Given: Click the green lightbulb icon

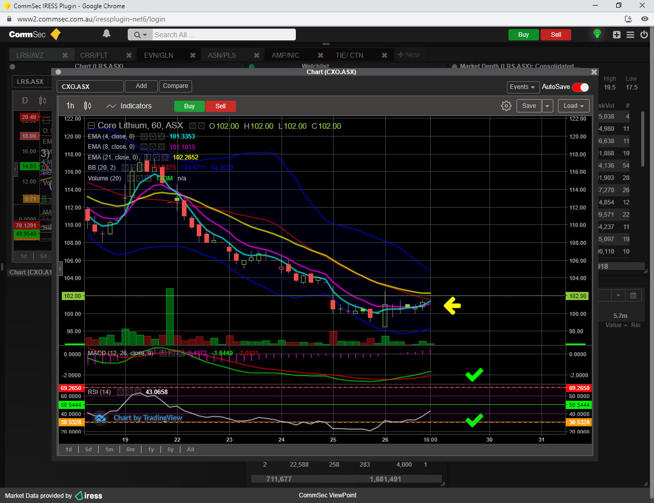Looking at the screenshot, I should pyautogui.click(x=597, y=34).
